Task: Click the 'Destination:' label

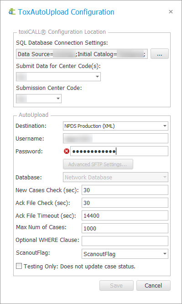Action: point(31,126)
